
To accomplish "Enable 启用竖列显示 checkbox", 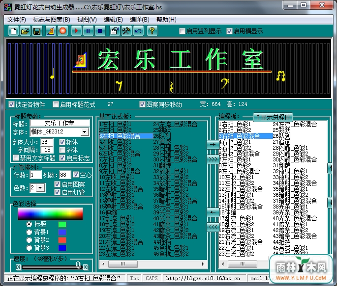I will 182,31.
